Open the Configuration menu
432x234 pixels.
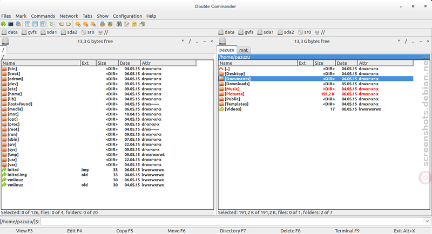pyautogui.click(x=127, y=16)
